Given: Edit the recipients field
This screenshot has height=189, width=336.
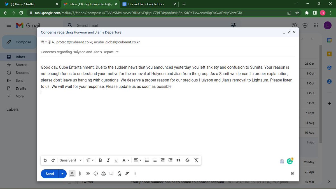Looking at the screenshot, I should coord(168,42).
